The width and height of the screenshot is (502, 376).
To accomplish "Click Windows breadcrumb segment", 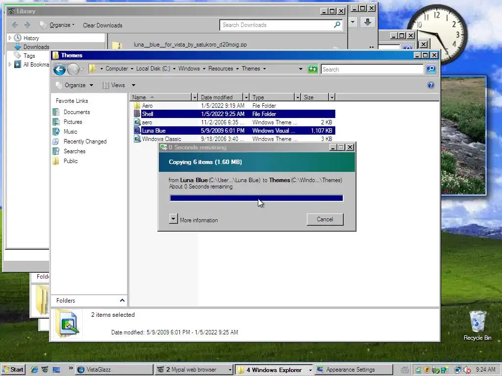I will click(189, 69).
